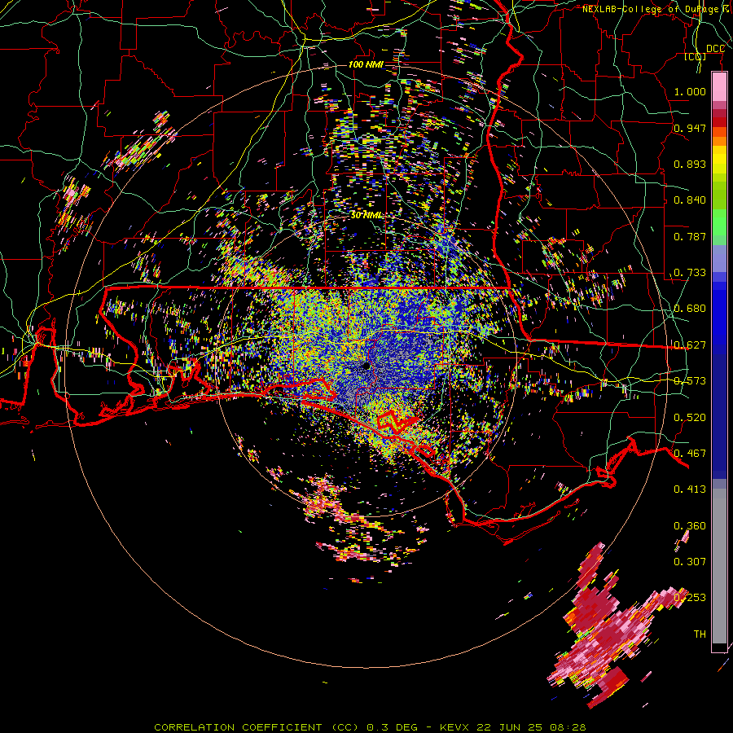Click the 0.307 value on the color scale
The image size is (733, 733).
690,561
